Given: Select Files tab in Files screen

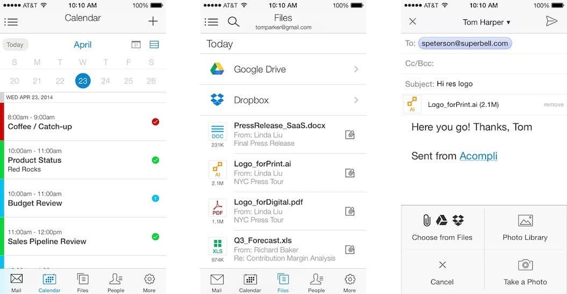Looking at the screenshot, I should [x=283, y=283].
